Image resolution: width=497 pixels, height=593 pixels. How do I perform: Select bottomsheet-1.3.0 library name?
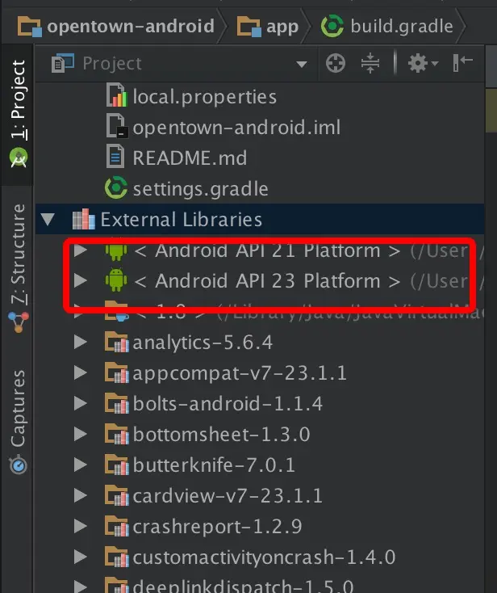[221, 434]
